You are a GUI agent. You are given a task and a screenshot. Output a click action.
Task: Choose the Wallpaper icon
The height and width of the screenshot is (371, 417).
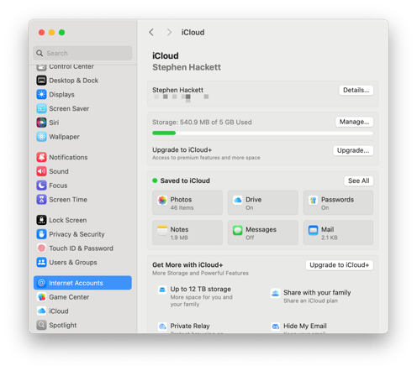[41, 137]
